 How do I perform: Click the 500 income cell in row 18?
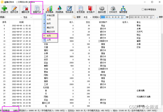pyautogui.click(x=72, y=66)
